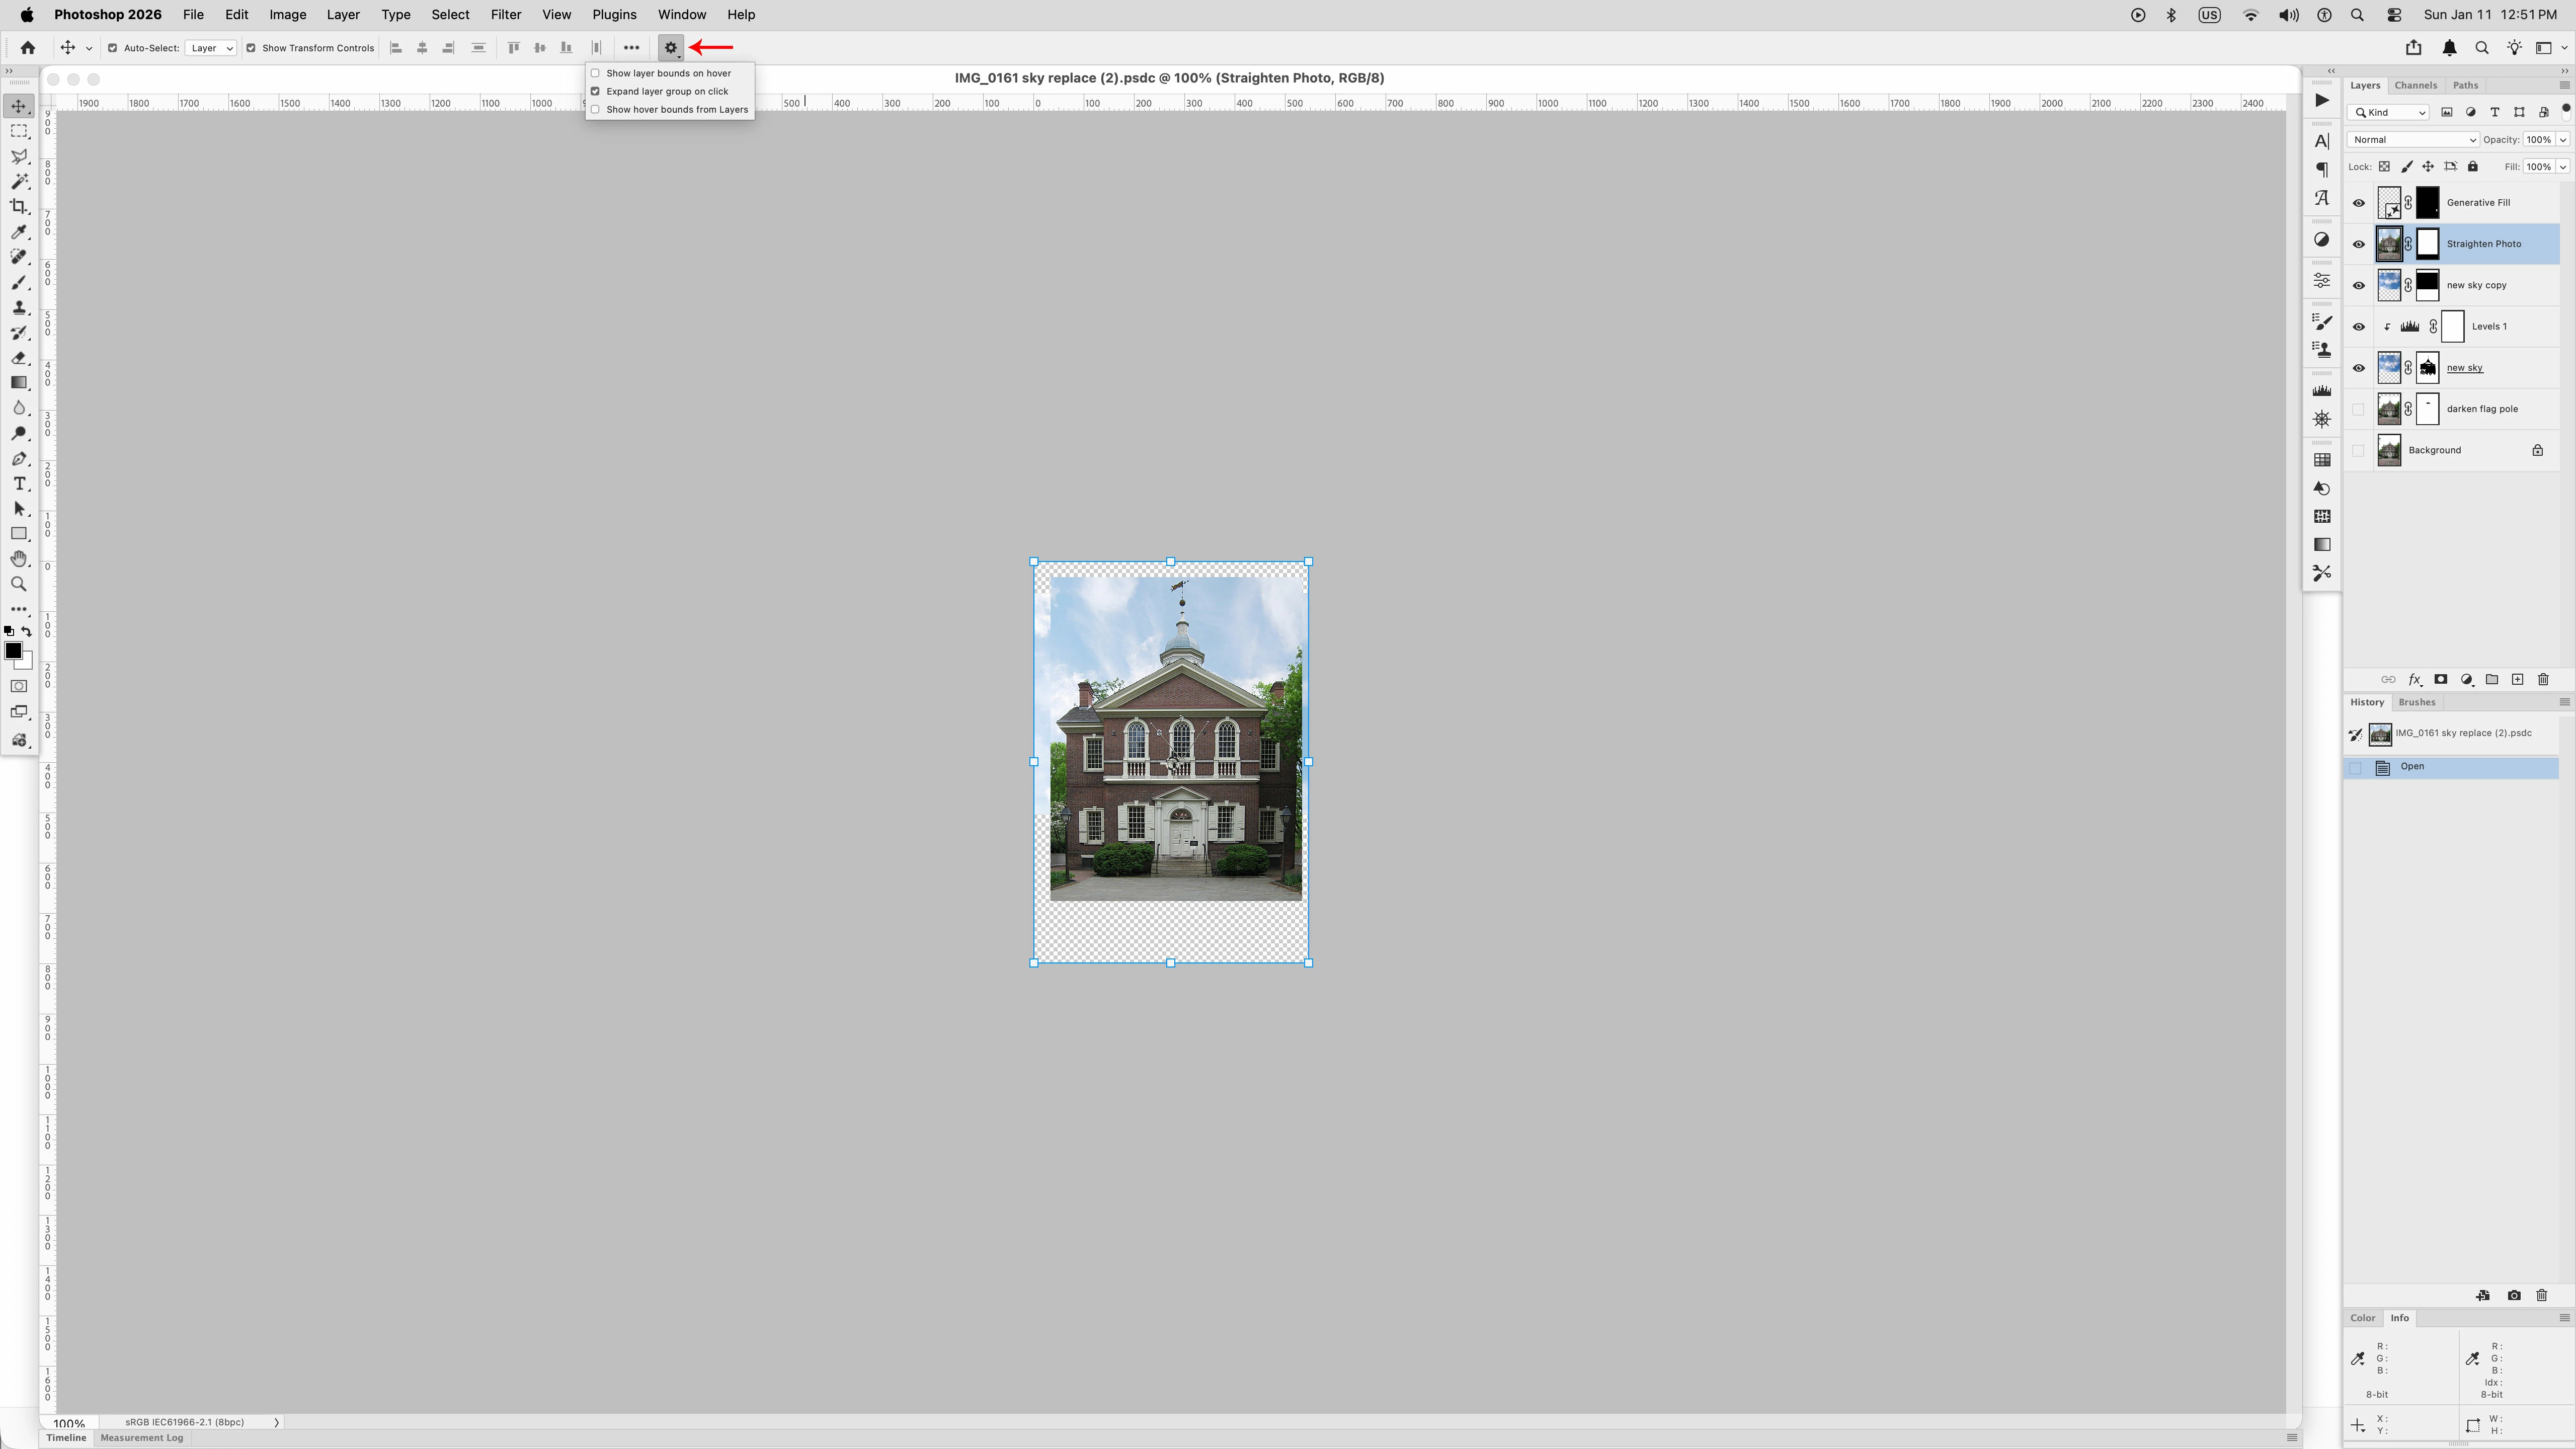Open the Fill slider dropdown
The height and width of the screenshot is (1449, 2576).
[x=2563, y=167]
